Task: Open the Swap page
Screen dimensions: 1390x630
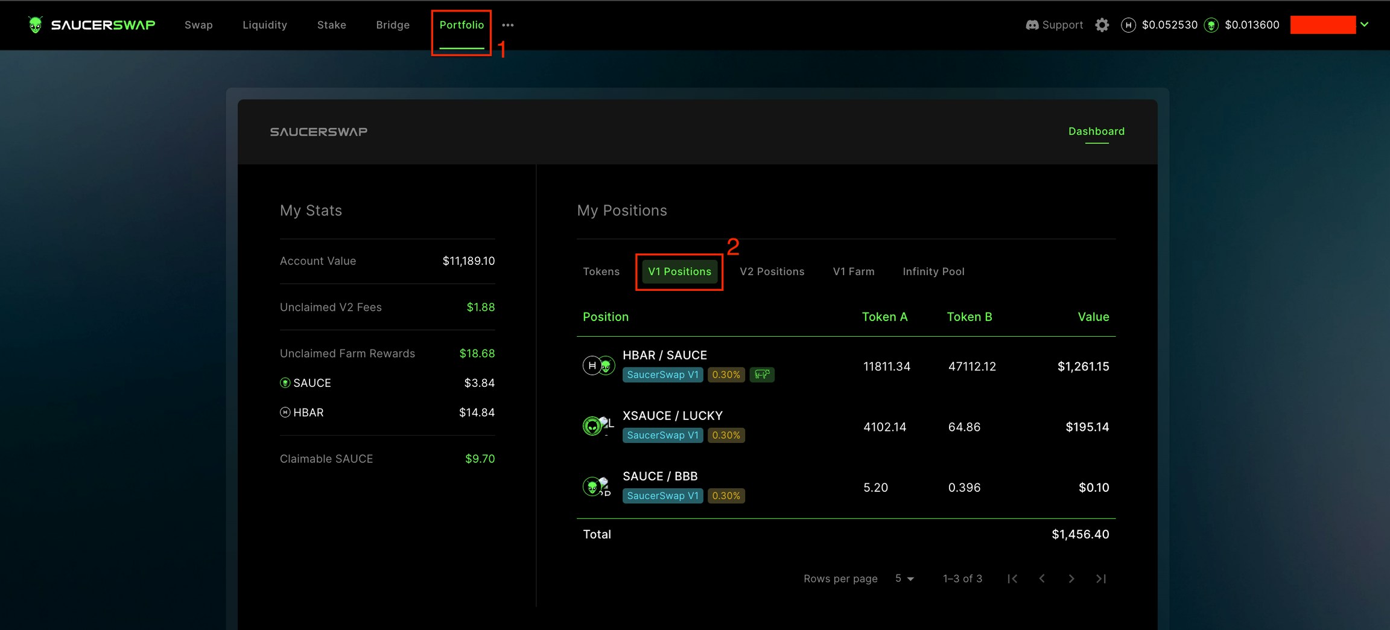Action: tap(198, 25)
